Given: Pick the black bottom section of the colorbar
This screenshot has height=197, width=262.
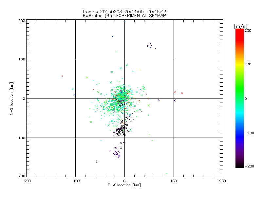Looking at the screenshot, I should pyautogui.click(x=240, y=165).
